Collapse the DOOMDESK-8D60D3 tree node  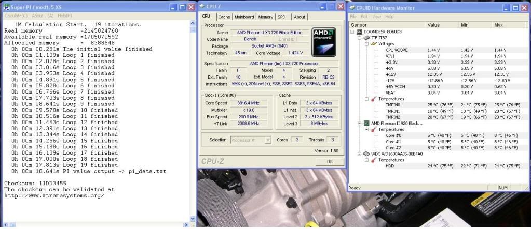353,32
